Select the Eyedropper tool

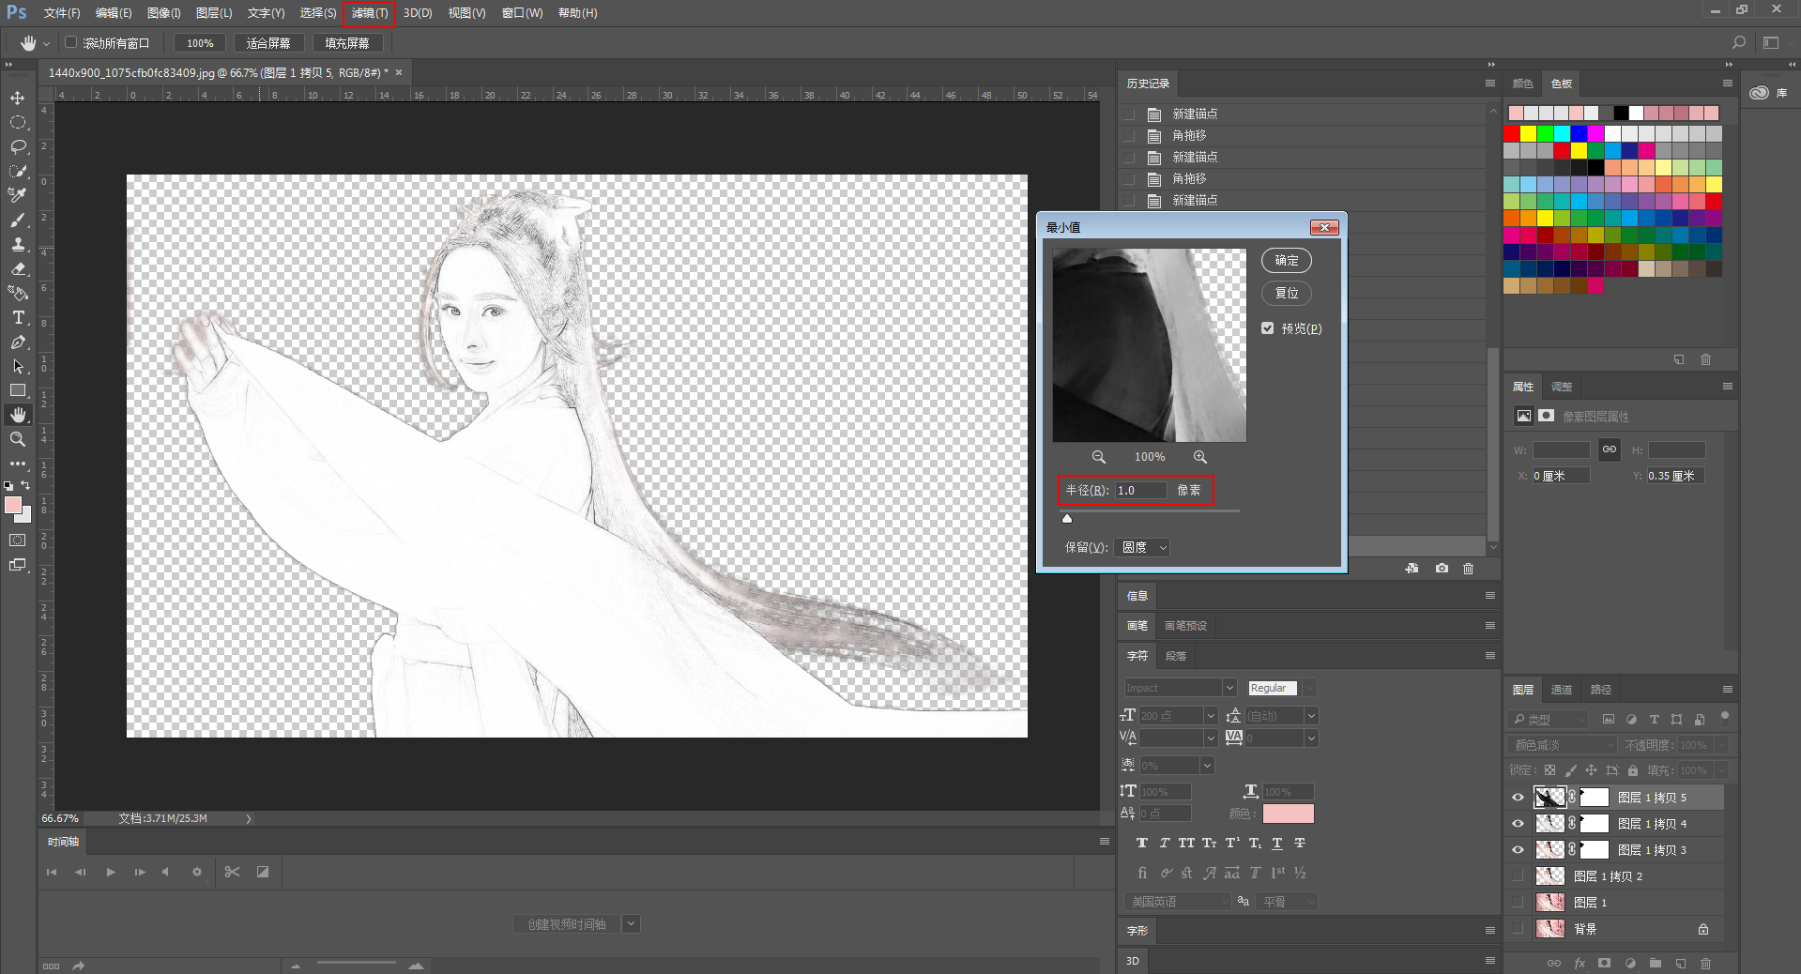click(x=18, y=195)
